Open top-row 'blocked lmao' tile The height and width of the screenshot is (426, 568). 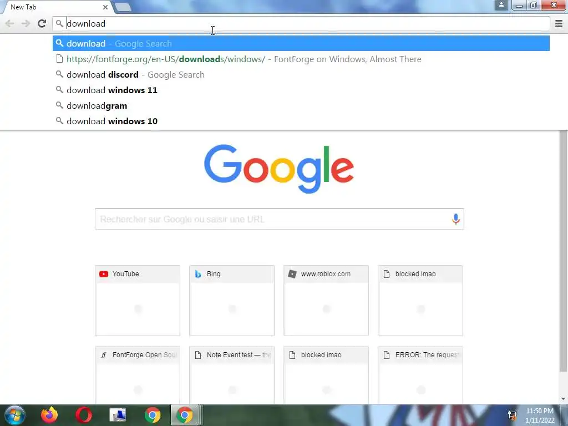(420, 301)
